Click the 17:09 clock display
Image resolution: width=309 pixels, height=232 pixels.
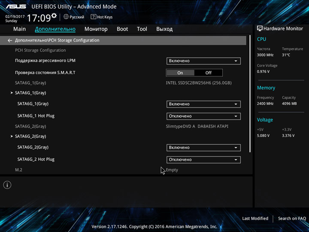[39, 18]
